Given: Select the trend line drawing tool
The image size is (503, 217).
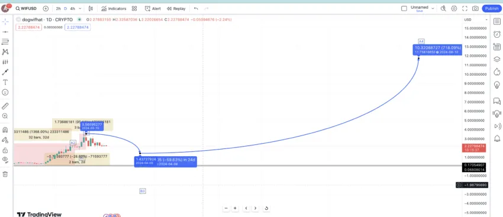Looking at the screenshot, I should [5, 32].
